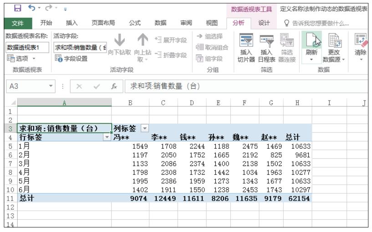
Task: Customize the quick access toolbar
Action: tap(65, 9)
